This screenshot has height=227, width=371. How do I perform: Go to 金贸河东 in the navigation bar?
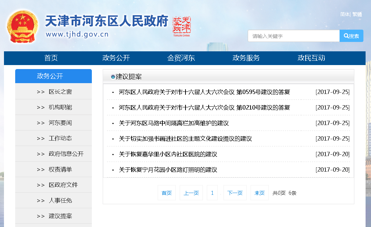point(181,58)
